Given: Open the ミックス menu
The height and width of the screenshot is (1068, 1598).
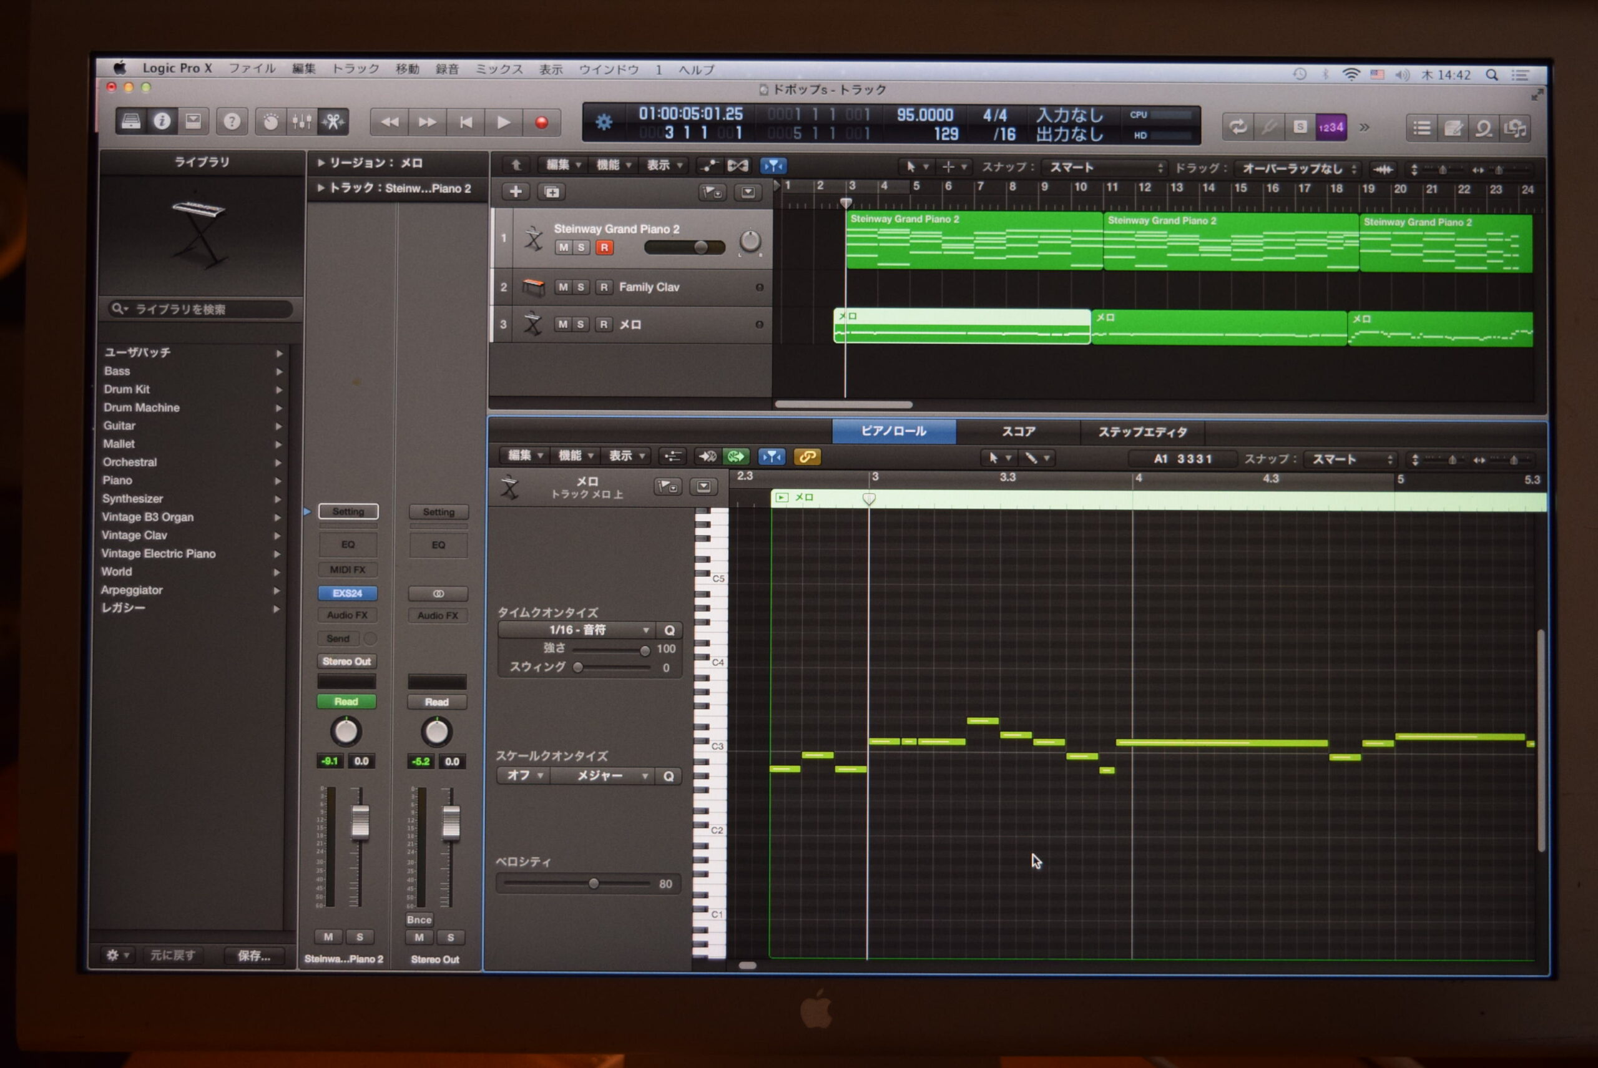Looking at the screenshot, I should click(499, 69).
